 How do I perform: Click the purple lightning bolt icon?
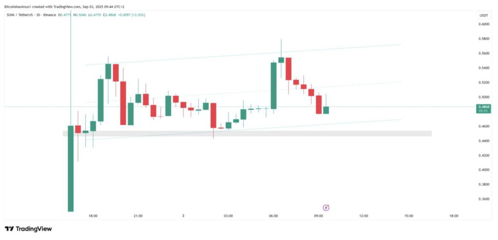326,207
